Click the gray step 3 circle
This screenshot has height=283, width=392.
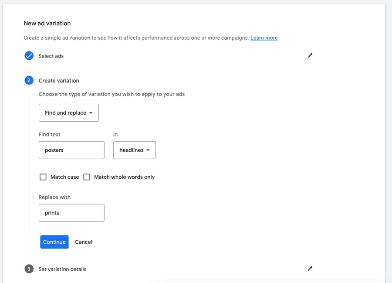[29, 269]
